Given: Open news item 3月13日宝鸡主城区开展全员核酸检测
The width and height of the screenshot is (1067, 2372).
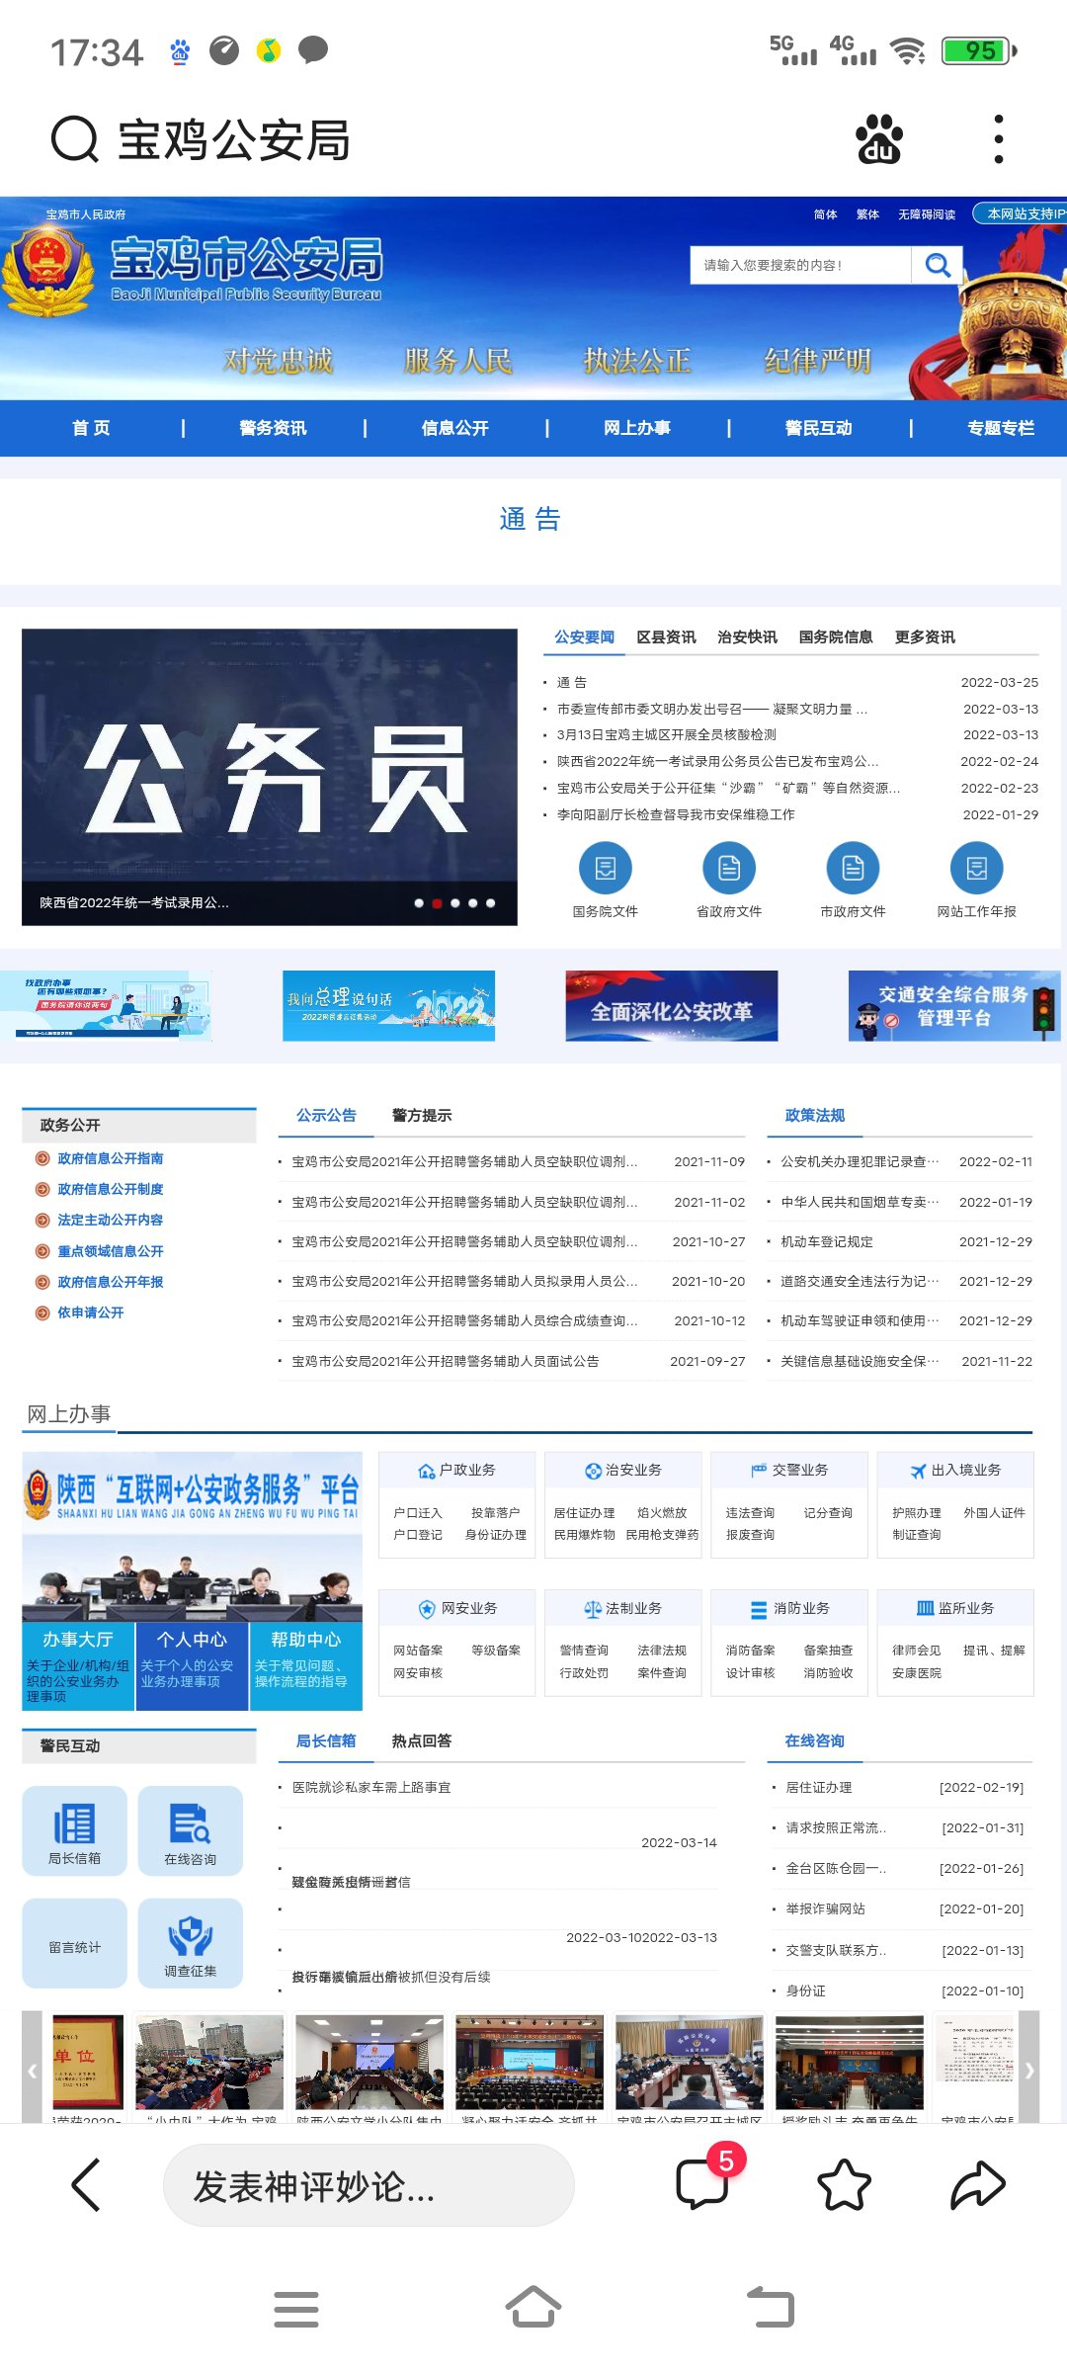Looking at the screenshot, I should coord(667,735).
